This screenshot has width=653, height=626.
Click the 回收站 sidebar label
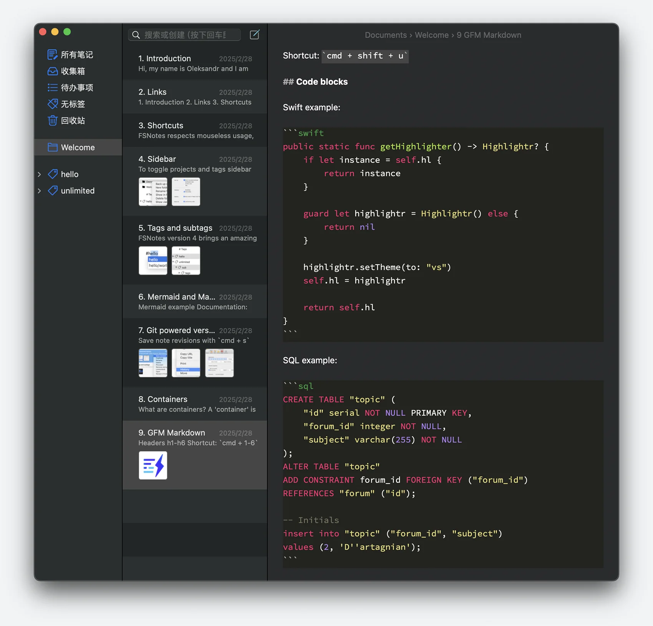click(73, 121)
